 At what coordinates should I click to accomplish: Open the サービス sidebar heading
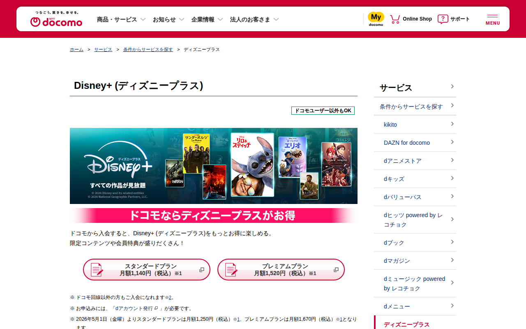coord(415,88)
